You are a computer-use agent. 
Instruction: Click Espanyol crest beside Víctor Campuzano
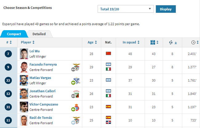point(76,107)
